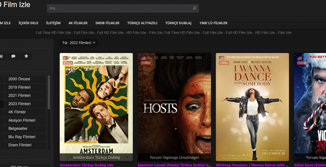Click the 1080p badge on Amsterdam poster
Screen dimensions: 326x167
pyautogui.click(x=68, y=63)
